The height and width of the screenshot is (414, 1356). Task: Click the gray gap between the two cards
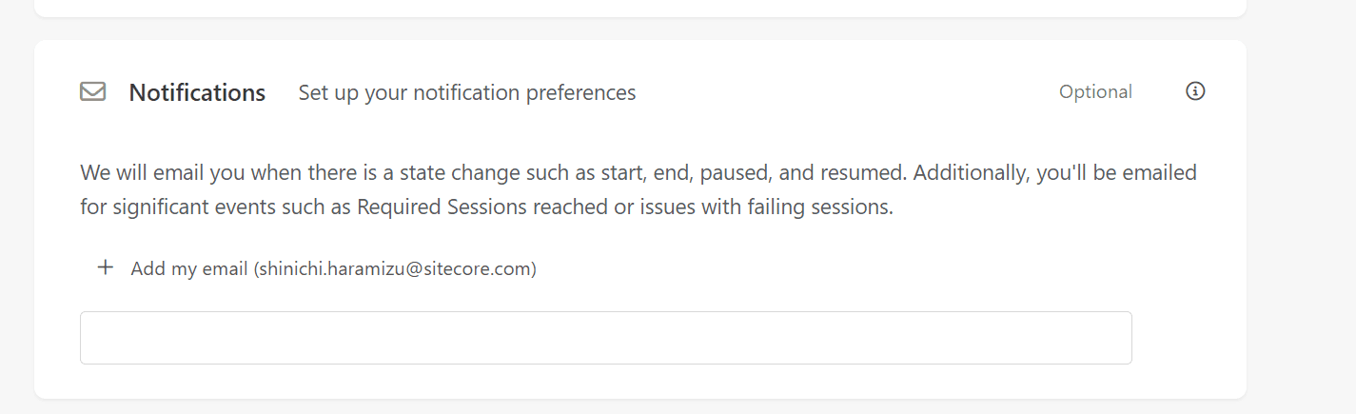point(639,29)
